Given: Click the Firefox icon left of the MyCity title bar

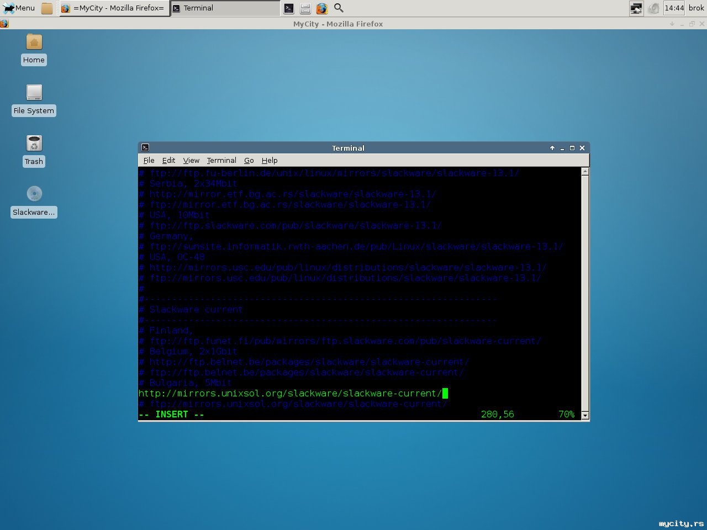Looking at the screenshot, I should pyautogui.click(x=4, y=24).
